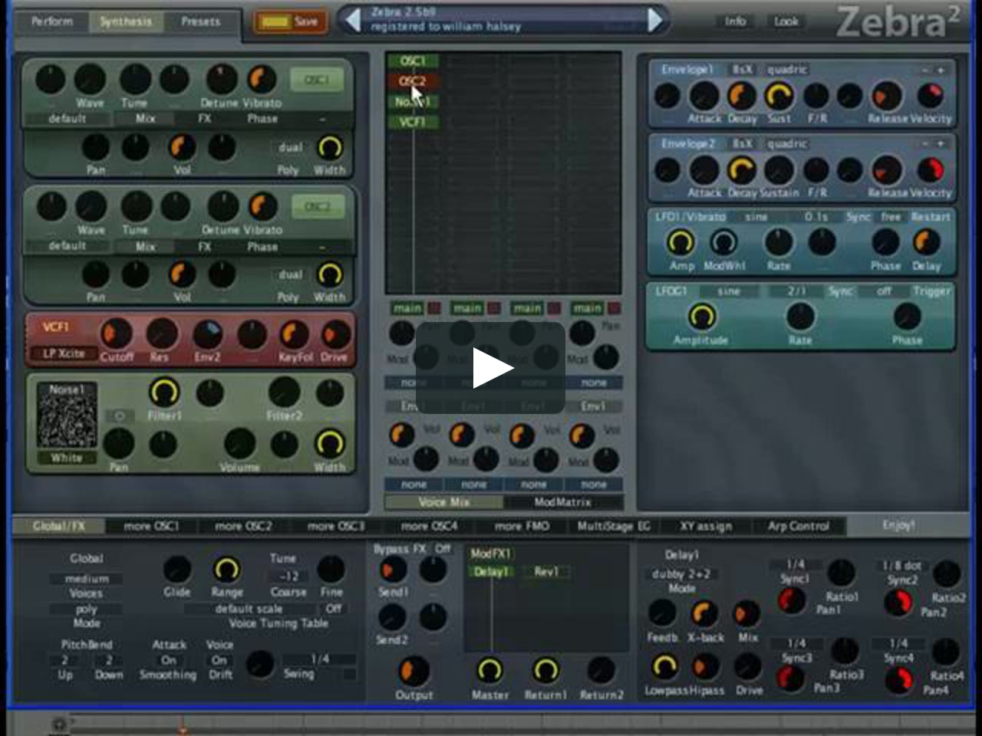Toggle red square beside first main channel
Viewport: 982px width, 736px height.
tap(434, 308)
